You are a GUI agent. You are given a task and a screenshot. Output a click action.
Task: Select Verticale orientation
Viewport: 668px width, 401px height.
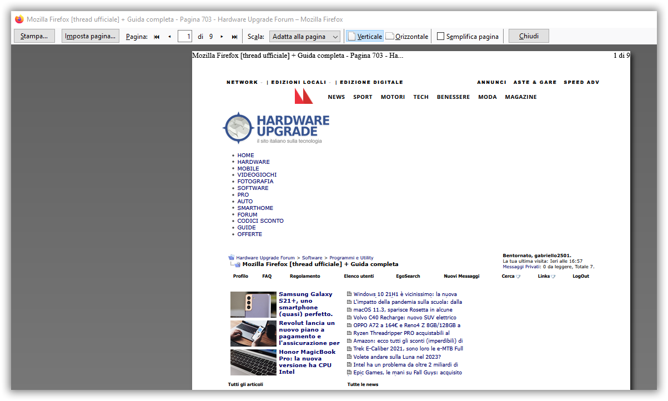pyautogui.click(x=365, y=37)
